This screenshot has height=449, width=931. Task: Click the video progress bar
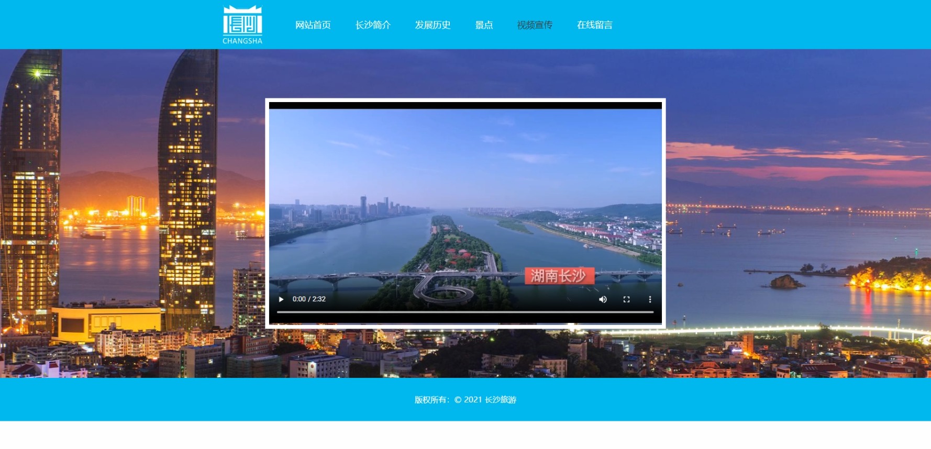[x=465, y=312]
